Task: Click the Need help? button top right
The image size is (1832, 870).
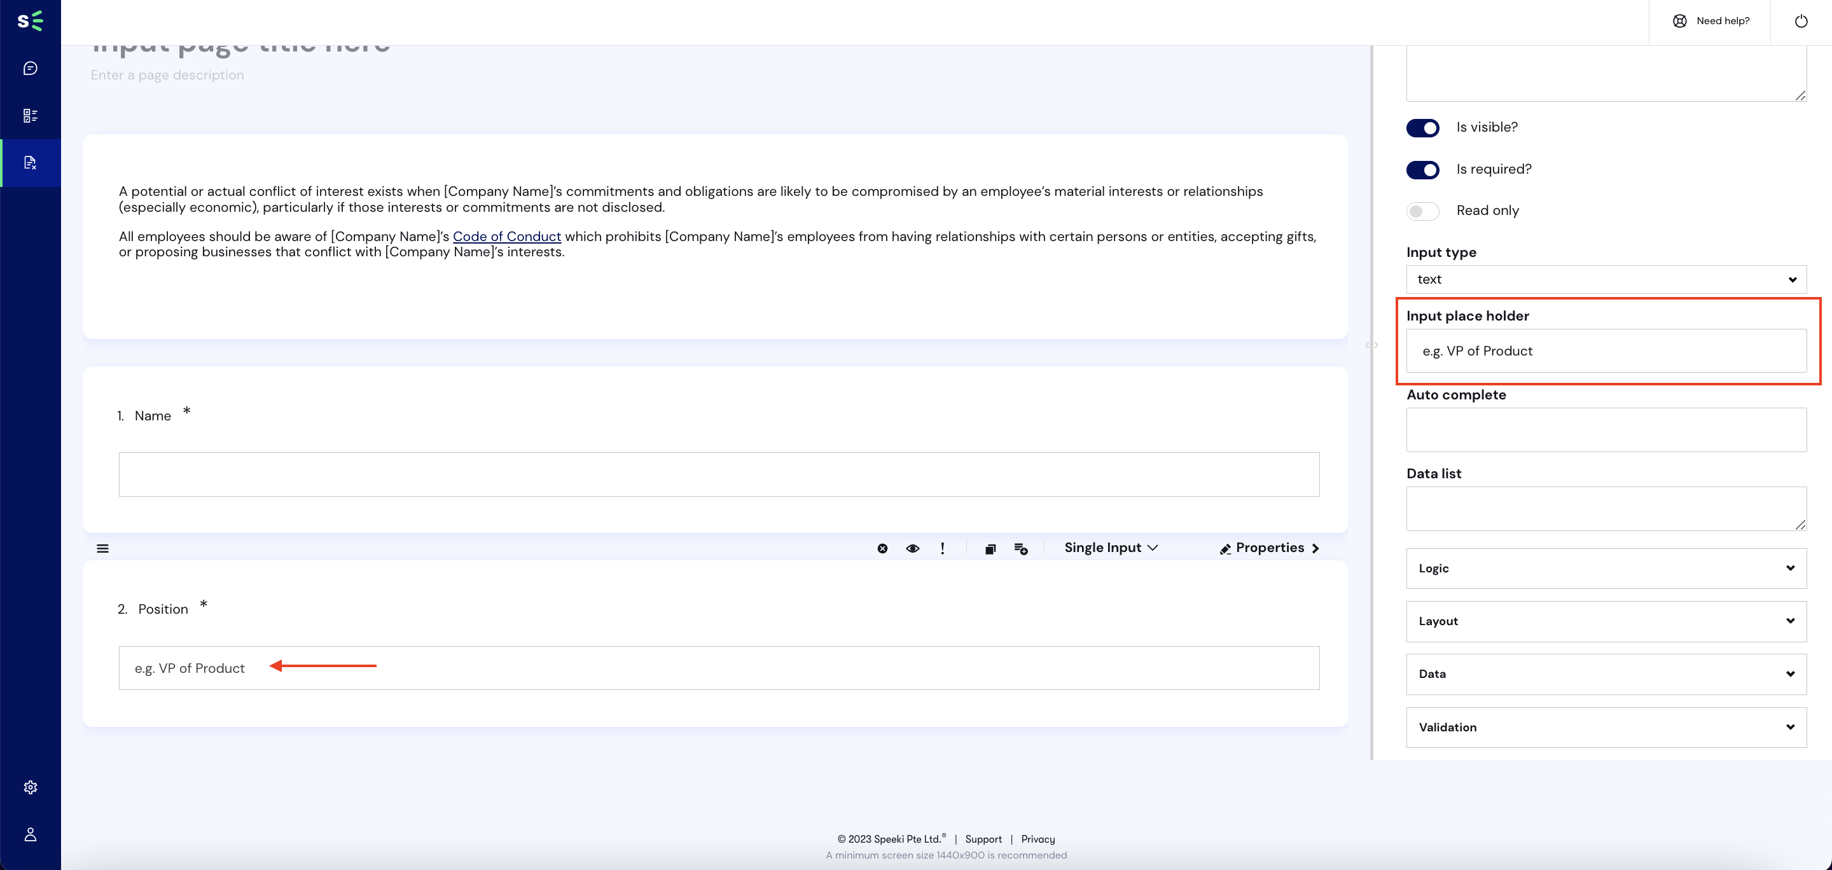Action: 1709,20
